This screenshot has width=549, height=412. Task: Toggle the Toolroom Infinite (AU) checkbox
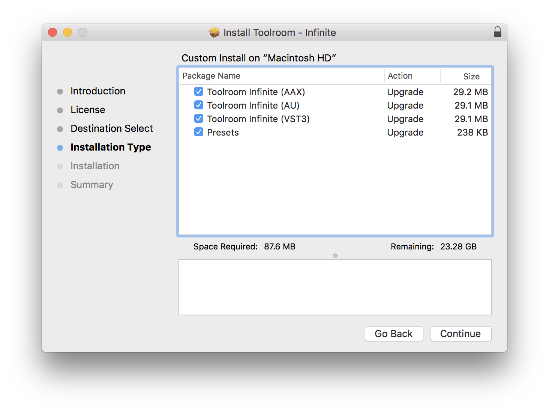[199, 105]
